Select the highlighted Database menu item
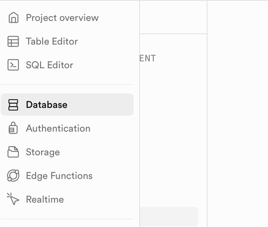268x227 pixels. pos(67,104)
